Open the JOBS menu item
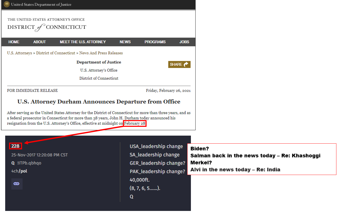 pyautogui.click(x=184, y=42)
